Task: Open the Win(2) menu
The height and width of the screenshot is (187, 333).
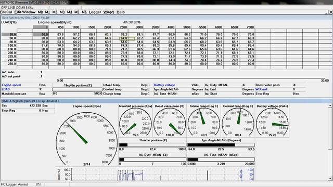Action: point(109,12)
